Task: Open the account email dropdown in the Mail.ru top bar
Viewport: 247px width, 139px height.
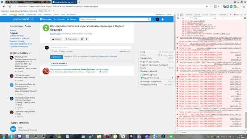Action: pos(160,15)
